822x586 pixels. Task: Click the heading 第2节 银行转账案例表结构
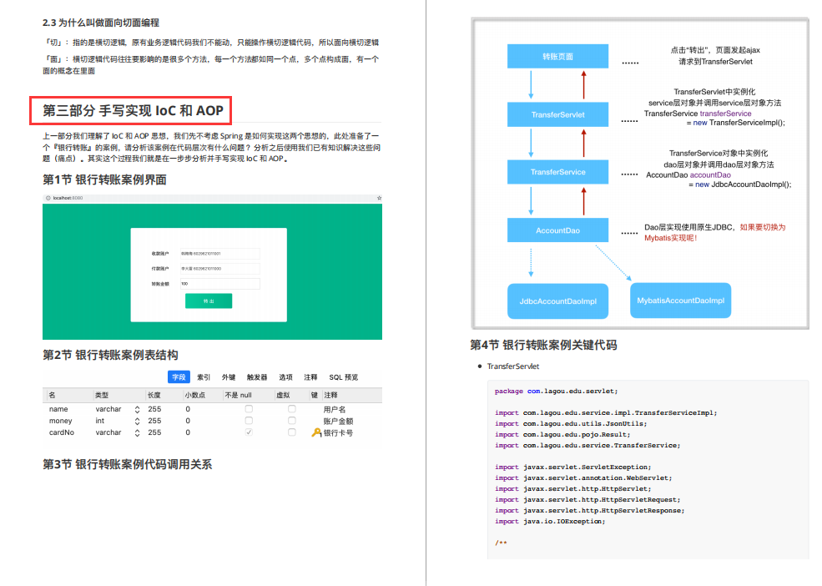click(110, 355)
